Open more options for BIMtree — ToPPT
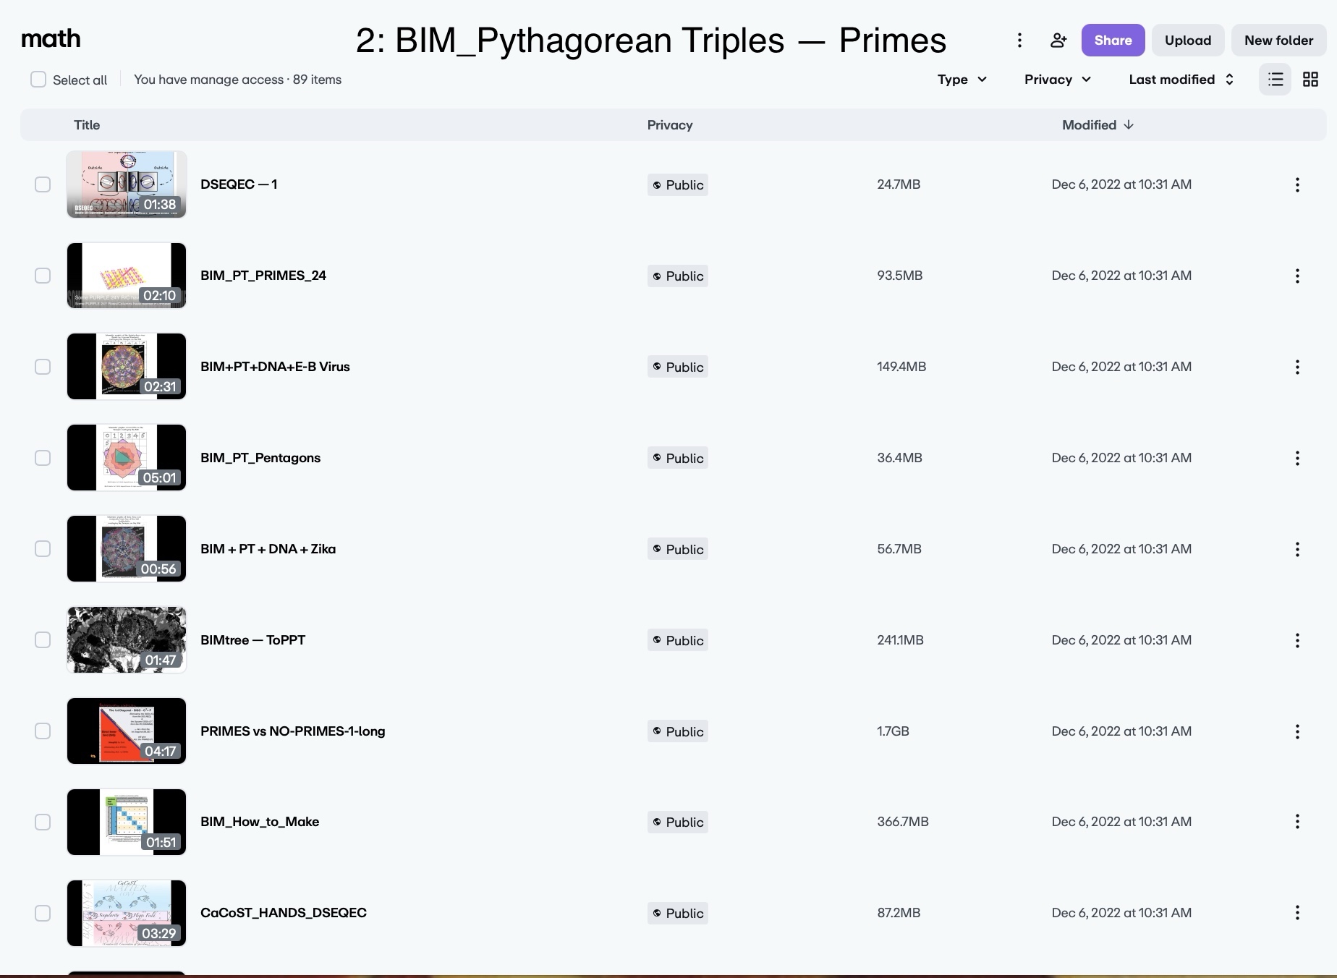 tap(1297, 641)
